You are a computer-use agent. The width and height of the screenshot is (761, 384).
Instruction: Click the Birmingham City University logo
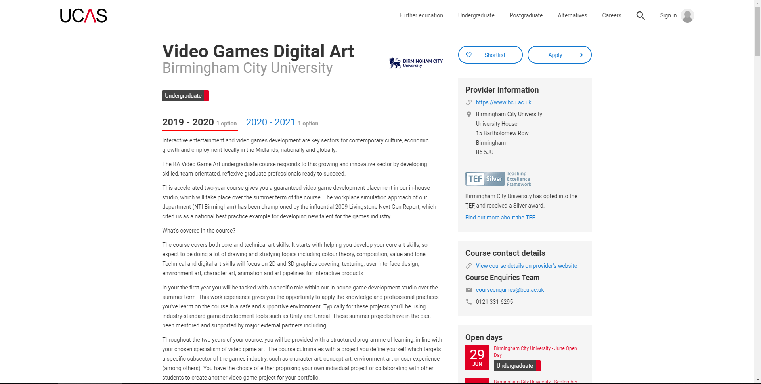pyautogui.click(x=416, y=63)
